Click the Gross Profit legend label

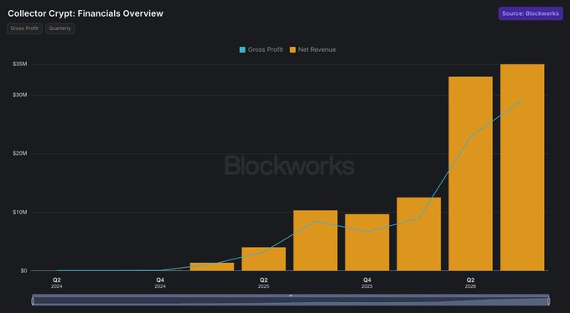point(266,49)
